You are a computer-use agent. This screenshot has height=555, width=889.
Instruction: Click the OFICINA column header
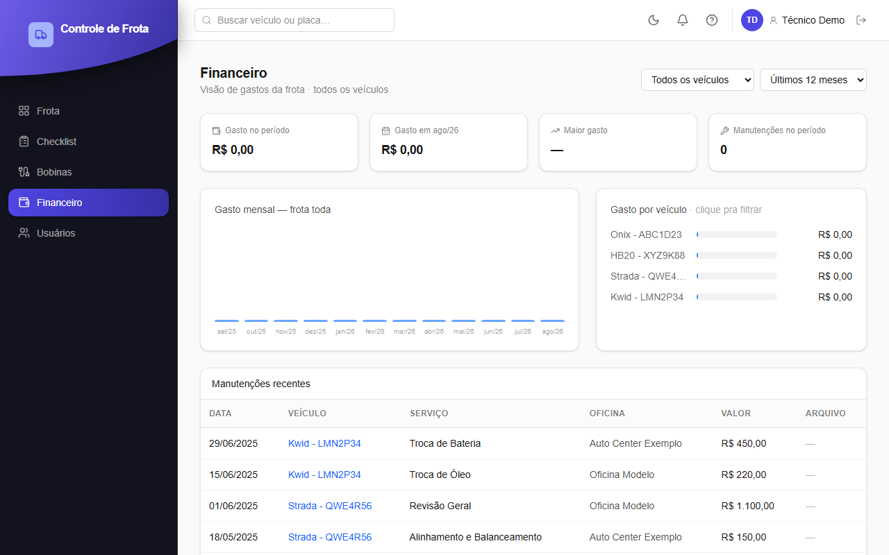click(x=607, y=413)
